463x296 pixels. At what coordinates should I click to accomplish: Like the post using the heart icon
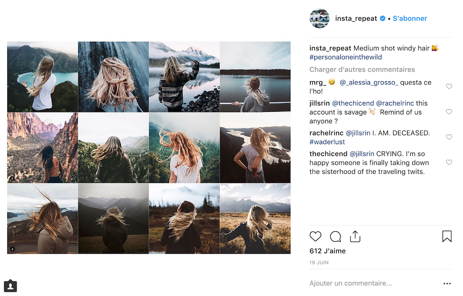click(x=316, y=236)
